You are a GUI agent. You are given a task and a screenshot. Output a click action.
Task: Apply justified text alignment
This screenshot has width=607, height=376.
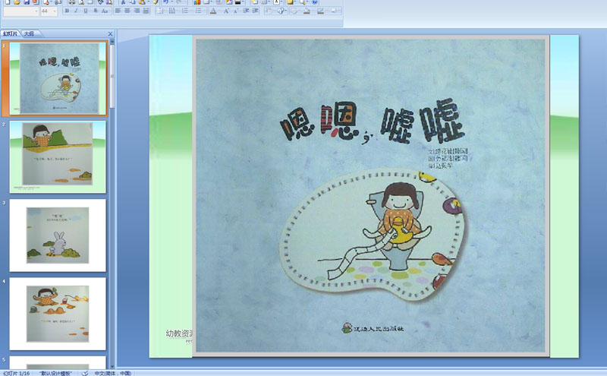(x=146, y=11)
